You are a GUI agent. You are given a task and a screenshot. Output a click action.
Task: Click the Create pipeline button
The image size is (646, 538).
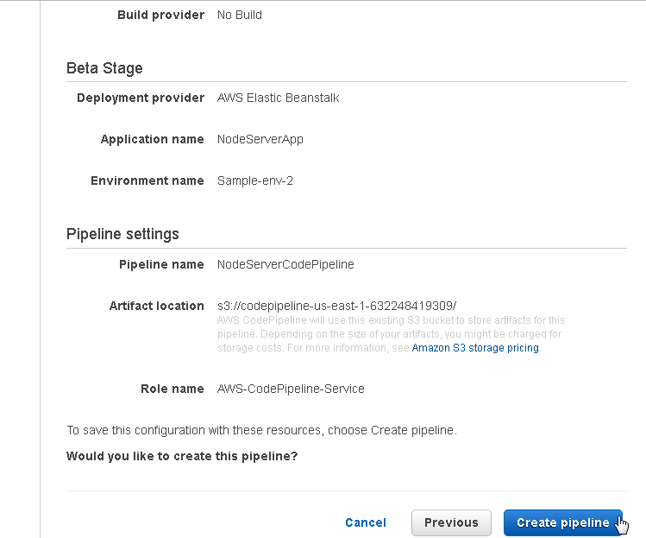pos(563,522)
